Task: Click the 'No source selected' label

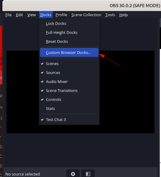Action: tap(23, 174)
